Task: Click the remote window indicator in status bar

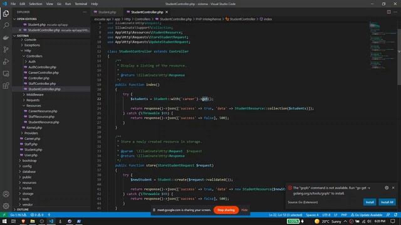Action: point(4,215)
